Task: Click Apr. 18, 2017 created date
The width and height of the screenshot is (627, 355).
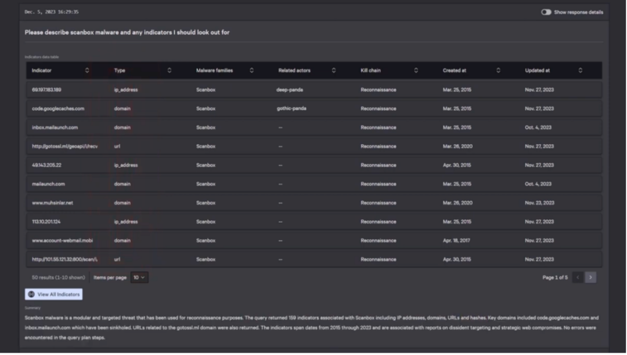Action: (456, 240)
